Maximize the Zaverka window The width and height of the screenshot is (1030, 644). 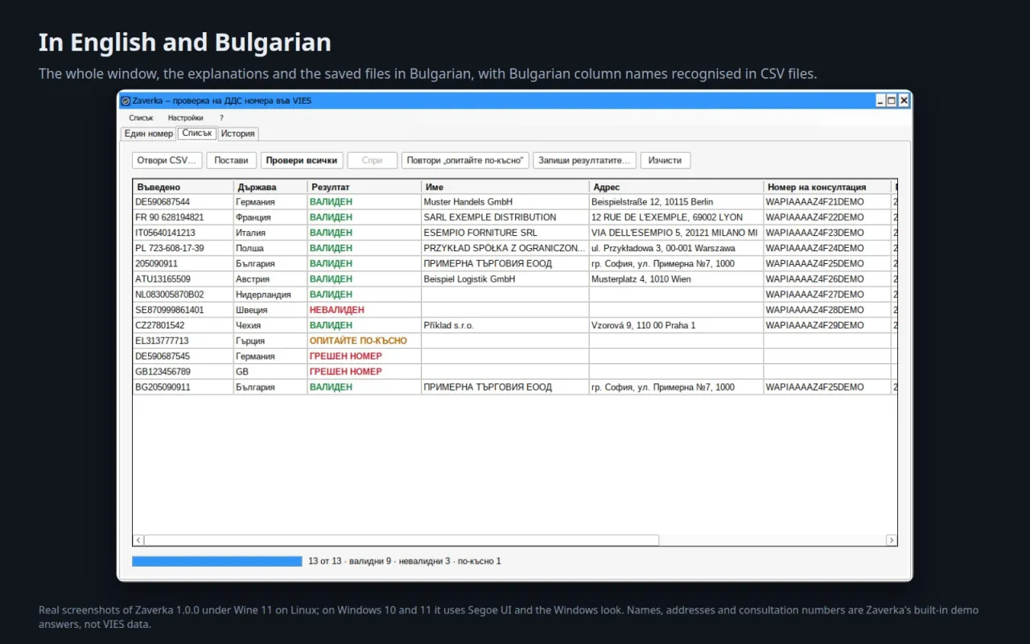pos(892,101)
